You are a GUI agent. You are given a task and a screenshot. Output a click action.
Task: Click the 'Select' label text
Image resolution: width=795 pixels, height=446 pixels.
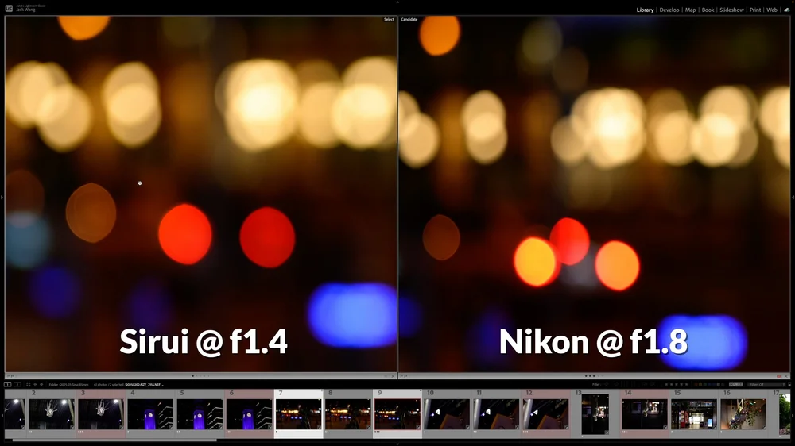coord(389,19)
